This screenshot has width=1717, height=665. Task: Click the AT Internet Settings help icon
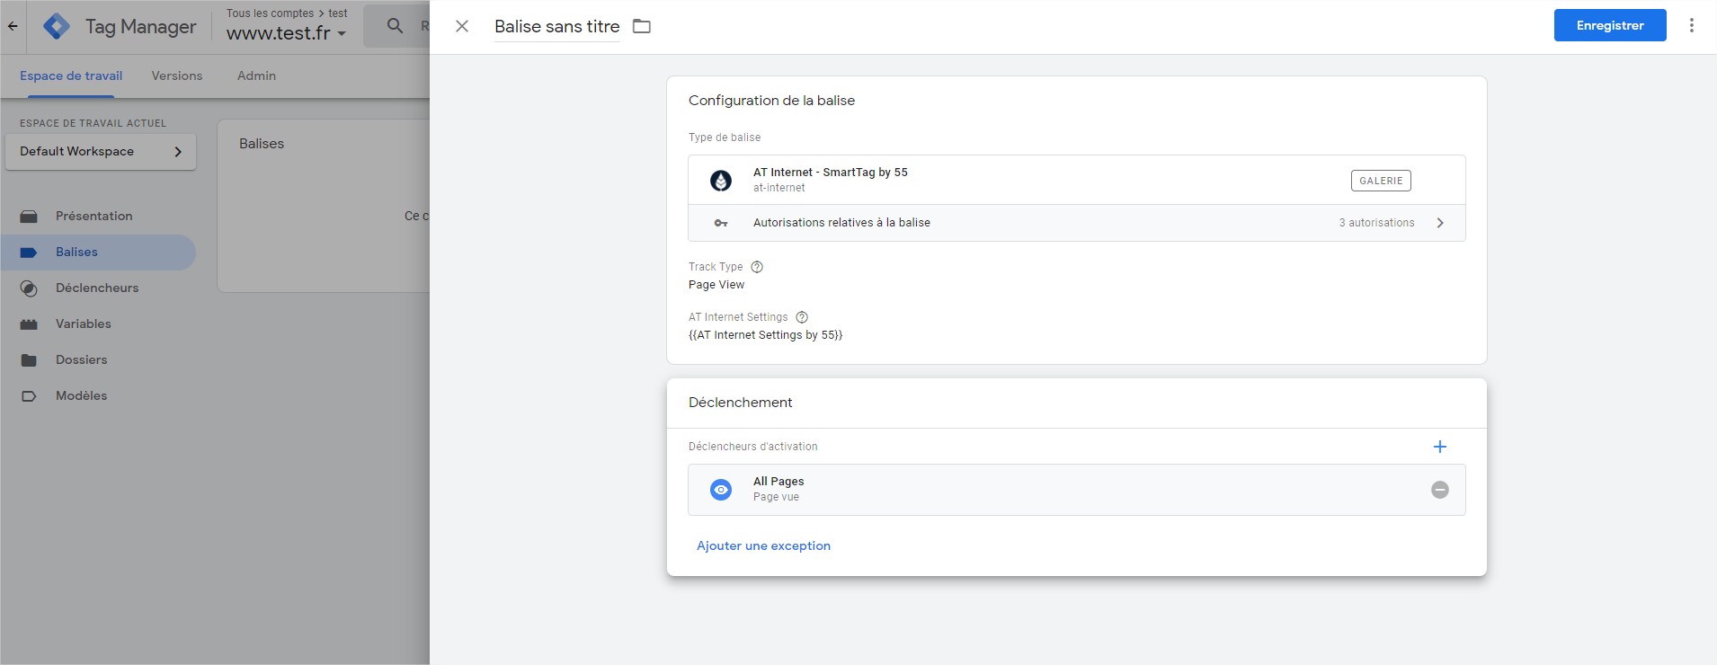[802, 317]
